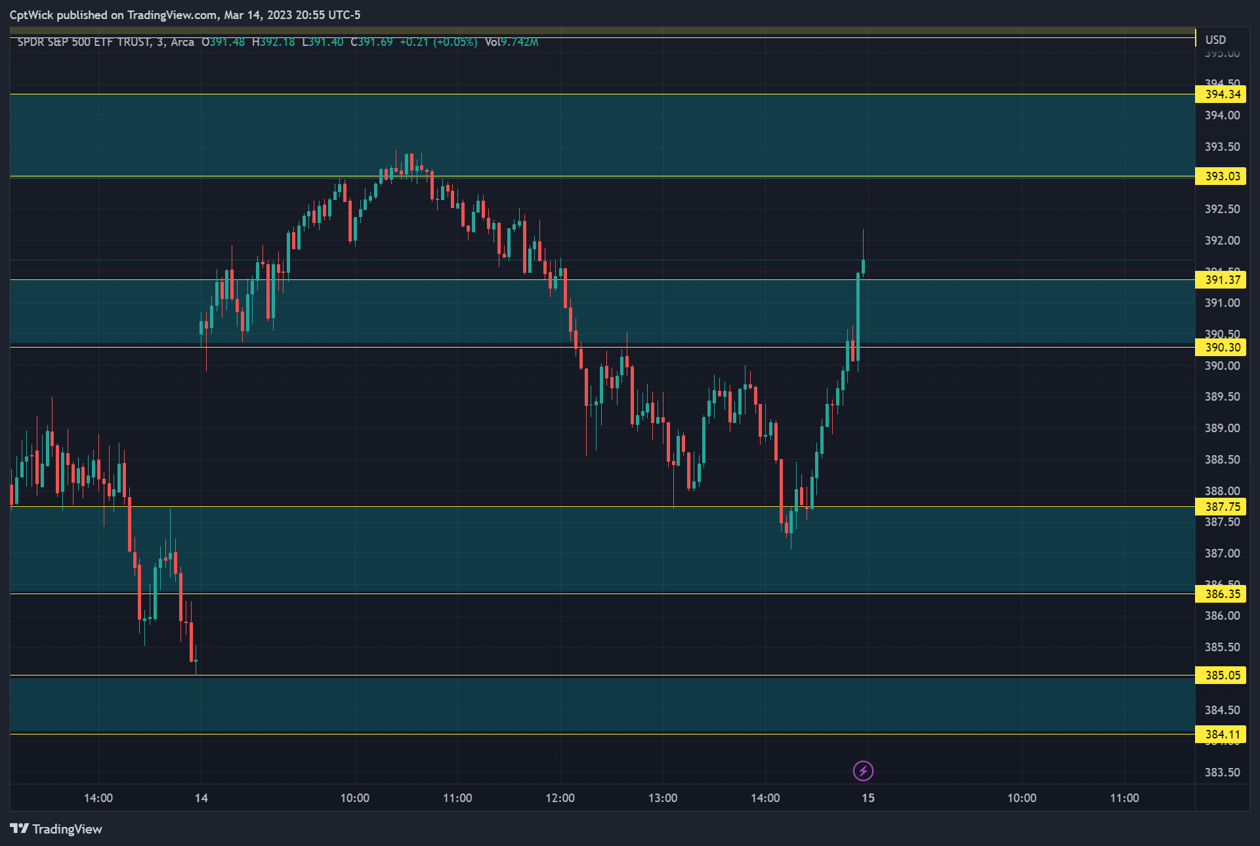Screen dimensions: 1260x846
Task: Open the USD currency selector
Action: (1215, 40)
